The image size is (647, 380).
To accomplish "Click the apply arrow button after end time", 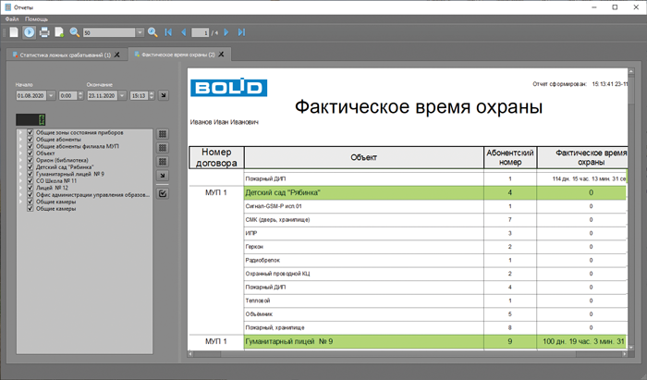I will coord(163,95).
